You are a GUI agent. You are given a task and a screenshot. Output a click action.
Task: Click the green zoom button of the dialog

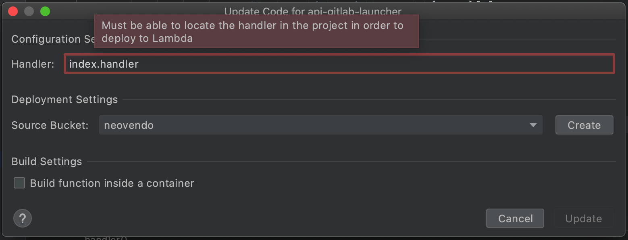pos(46,11)
